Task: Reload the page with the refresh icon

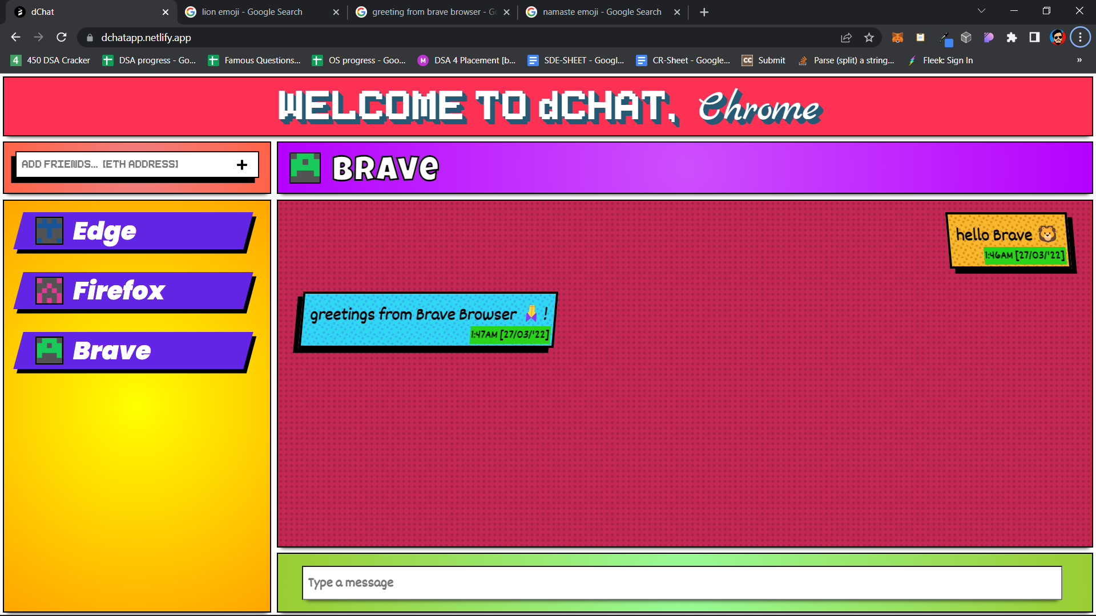Action: point(62,38)
